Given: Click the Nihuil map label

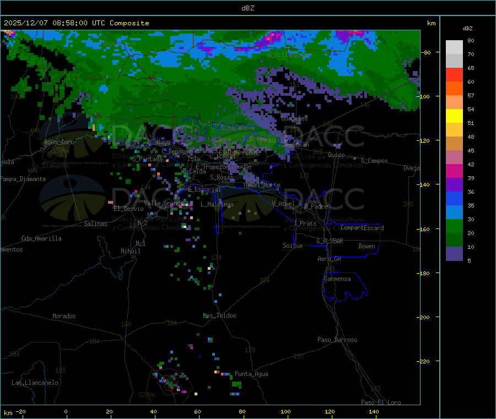Looking at the screenshot, I should (130, 251).
